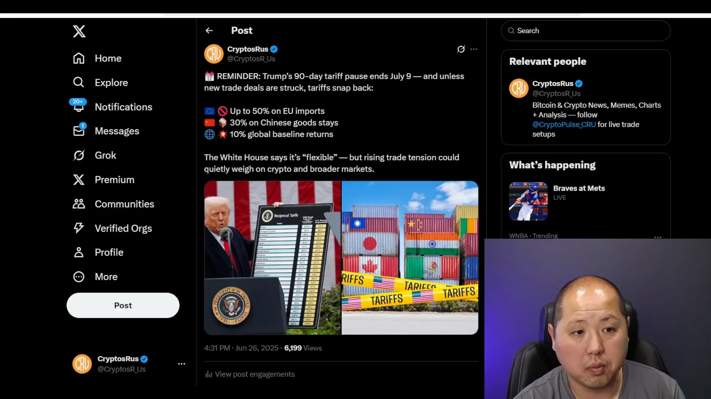The width and height of the screenshot is (711, 399).
Task: Click the Home house icon
Action: tap(79, 58)
